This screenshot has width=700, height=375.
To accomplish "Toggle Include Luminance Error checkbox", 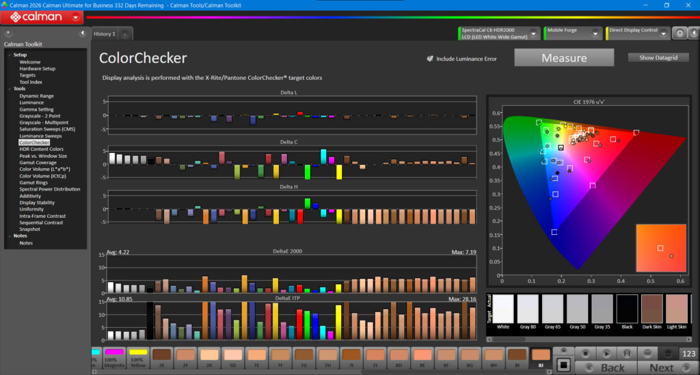I will click(x=430, y=59).
